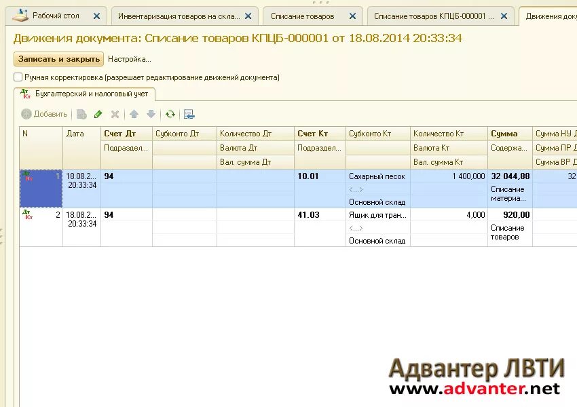Click the Добавить toolbar button
The image size is (577, 407).
coord(44,115)
